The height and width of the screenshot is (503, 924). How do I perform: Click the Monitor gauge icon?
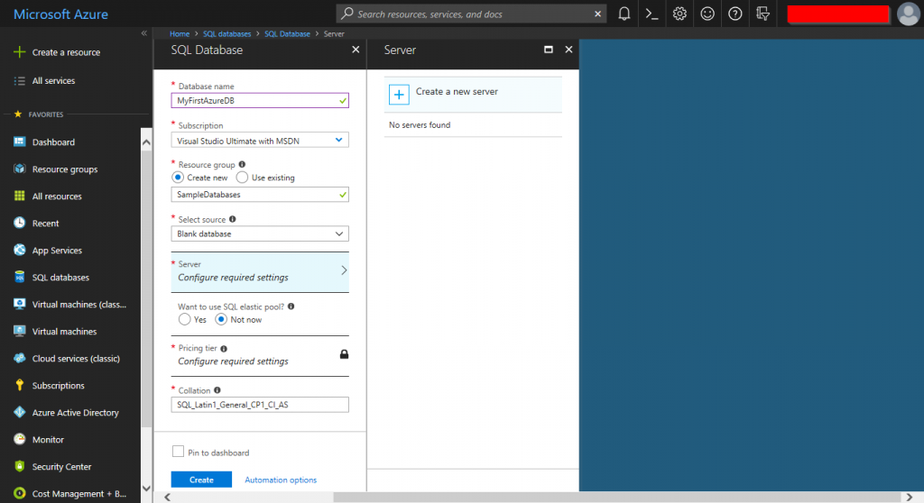(20, 439)
